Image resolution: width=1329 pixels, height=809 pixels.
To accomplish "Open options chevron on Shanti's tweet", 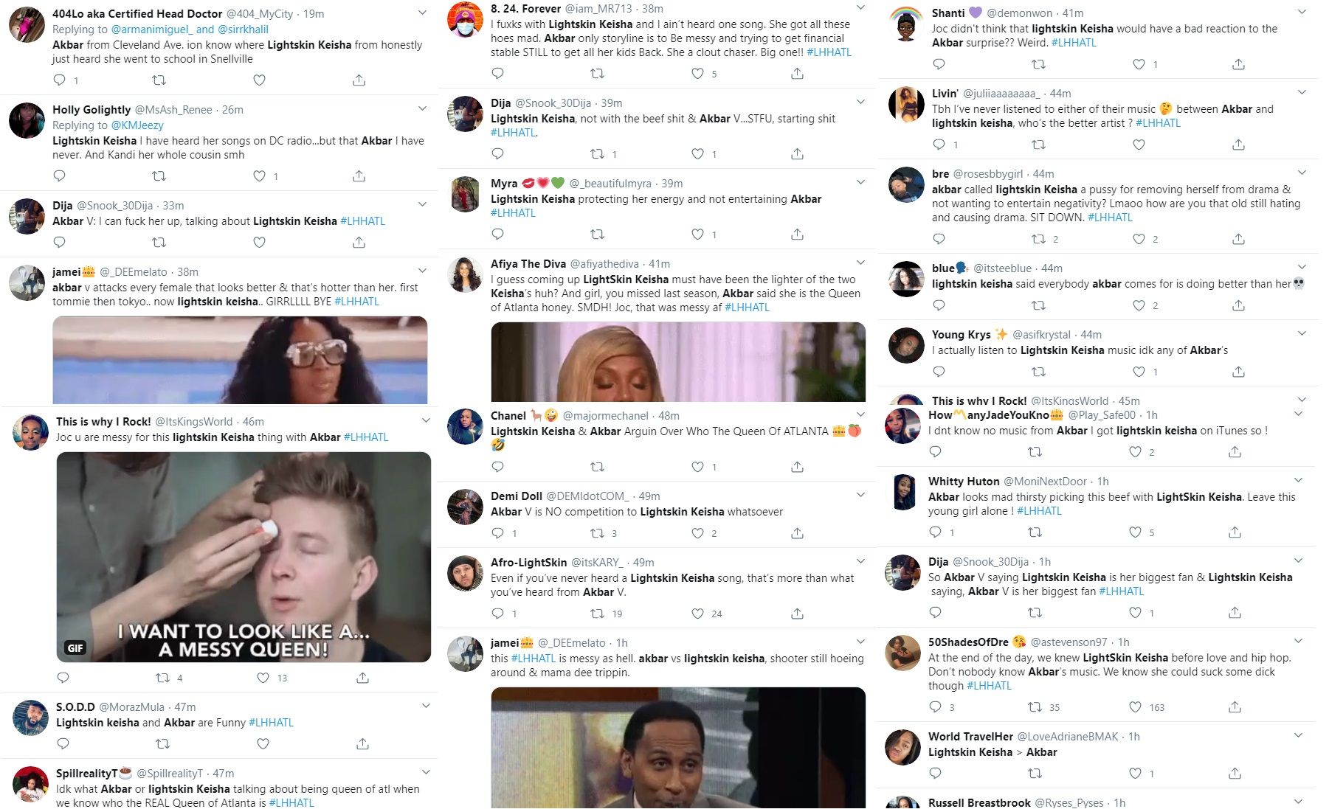I will click(x=1302, y=12).
